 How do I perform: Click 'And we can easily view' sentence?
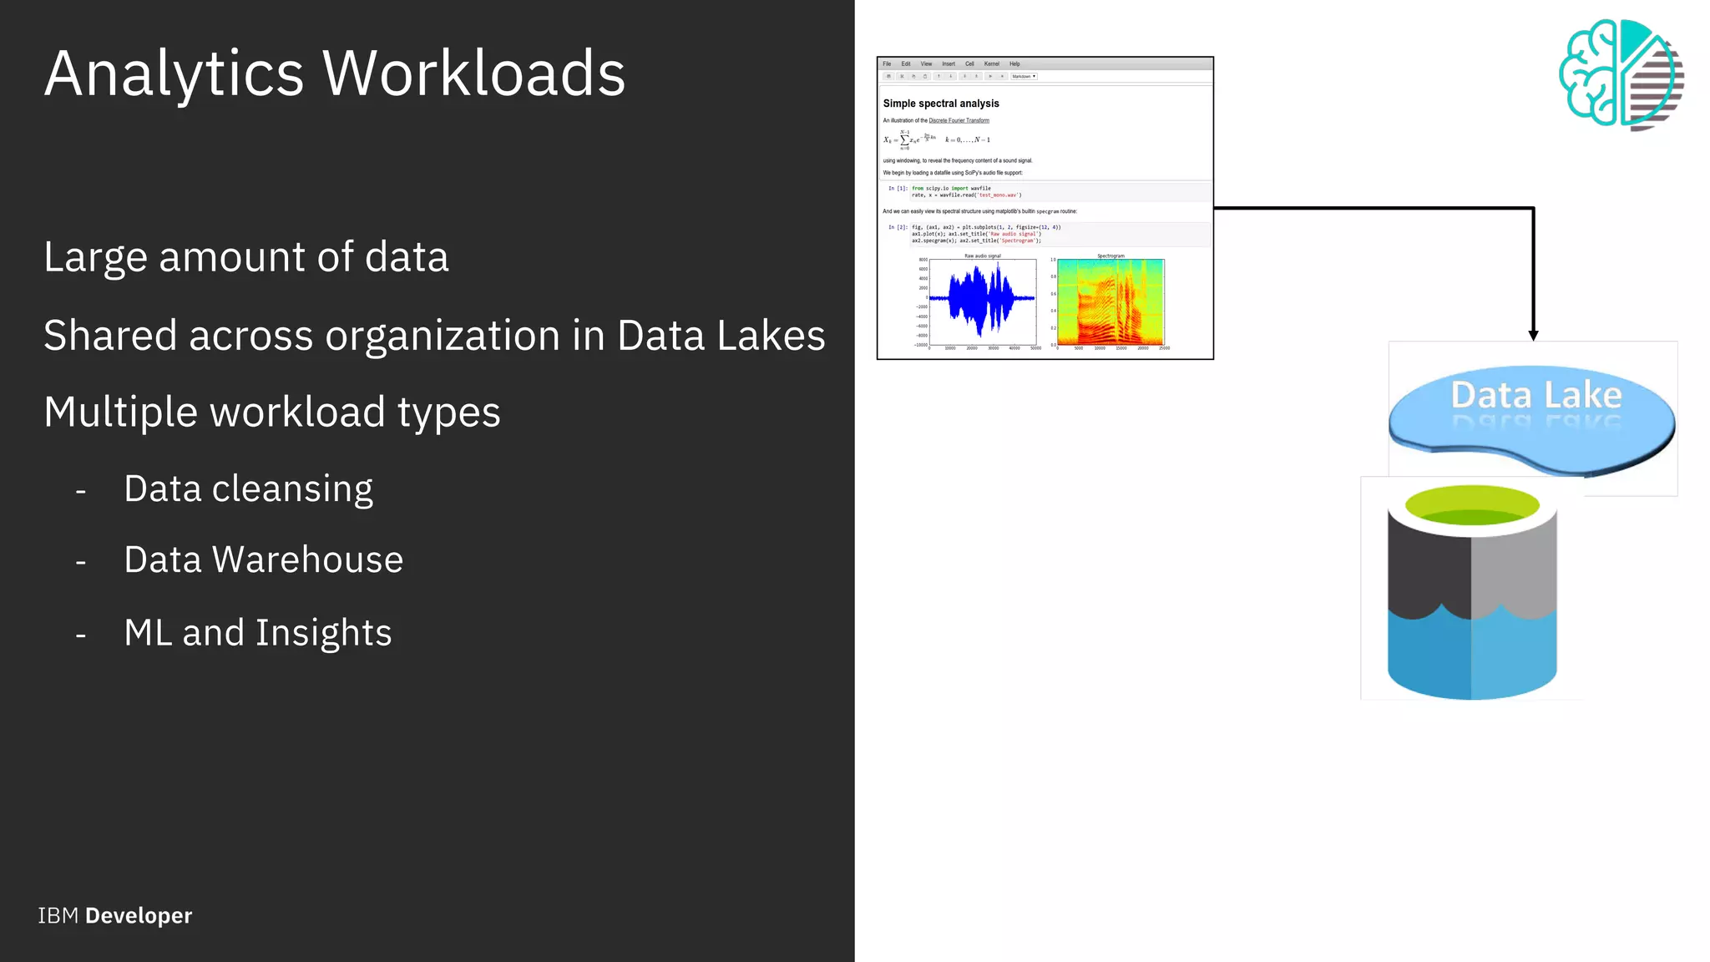click(980, 211)
